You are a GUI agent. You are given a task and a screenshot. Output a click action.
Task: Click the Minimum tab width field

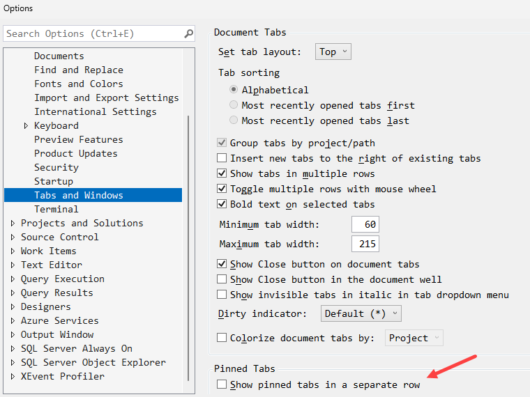coord(365,224)
